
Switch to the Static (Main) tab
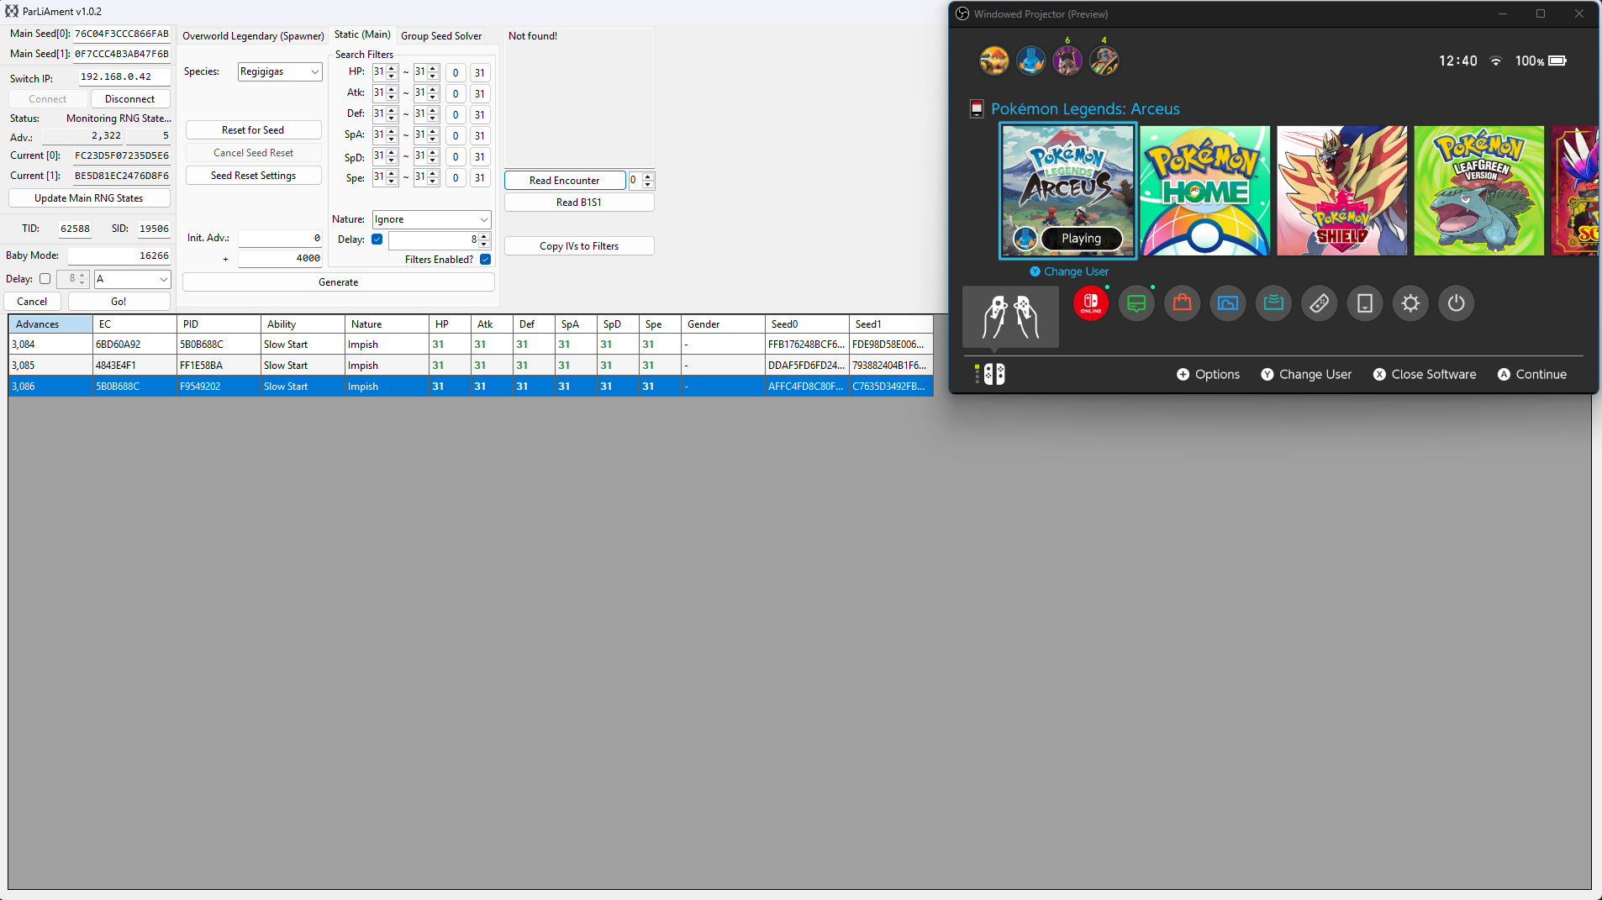pyautogui.click(x=362, y=34)
